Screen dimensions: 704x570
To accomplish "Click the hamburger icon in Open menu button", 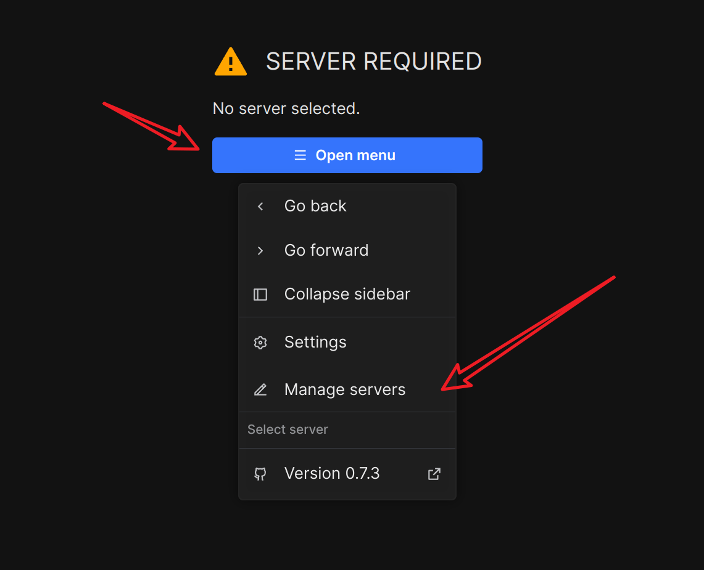I will [300, 155].
